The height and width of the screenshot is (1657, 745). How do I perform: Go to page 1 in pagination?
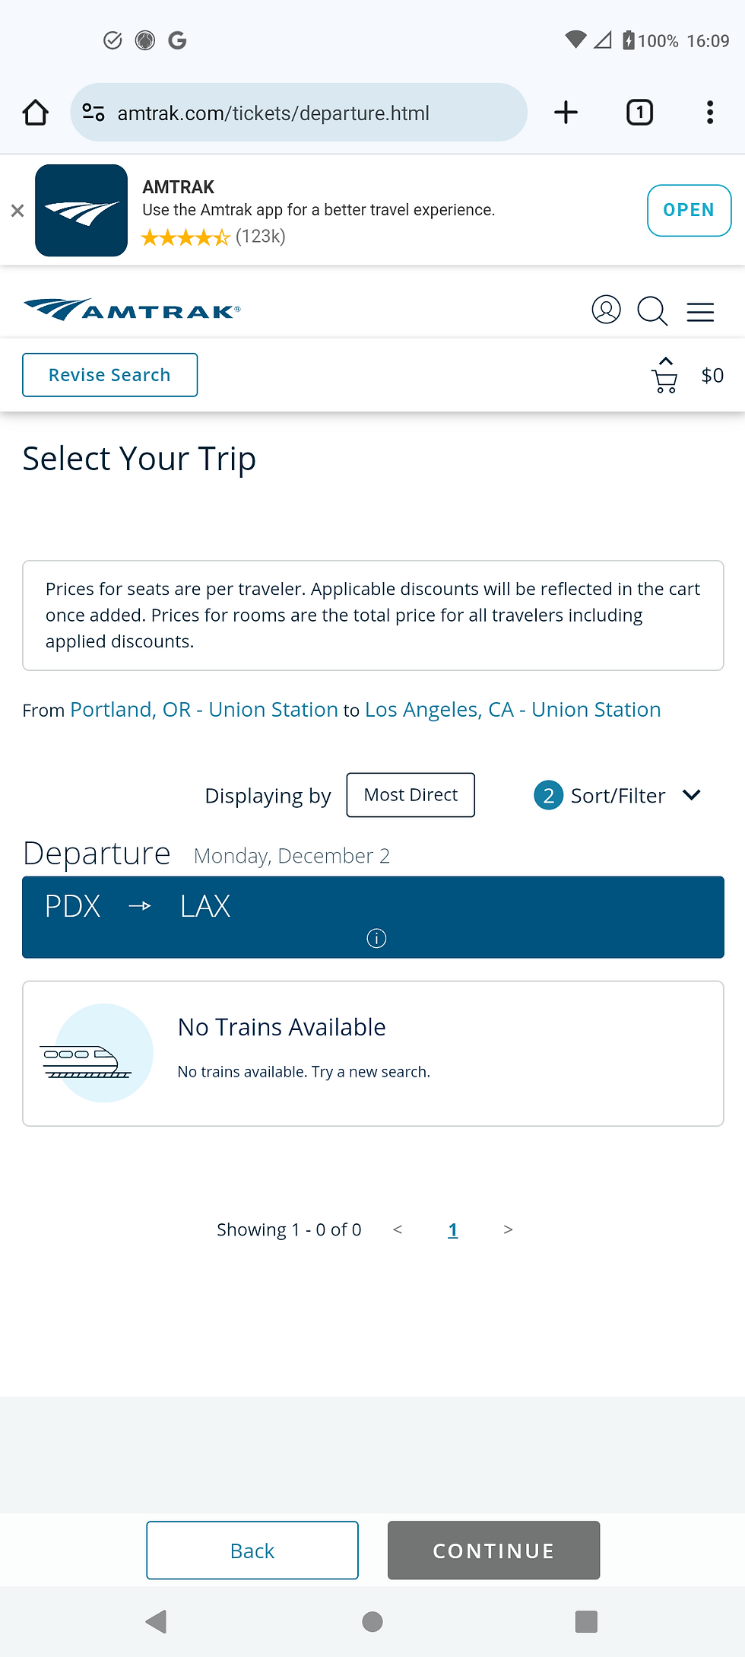(x=453, y=1229)
